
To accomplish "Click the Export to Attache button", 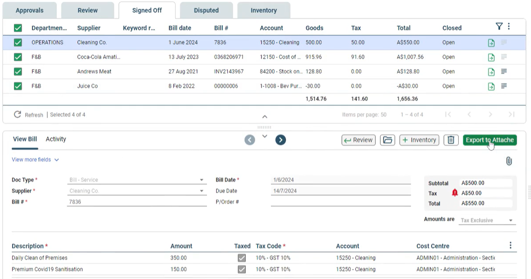I will [490, 140].
